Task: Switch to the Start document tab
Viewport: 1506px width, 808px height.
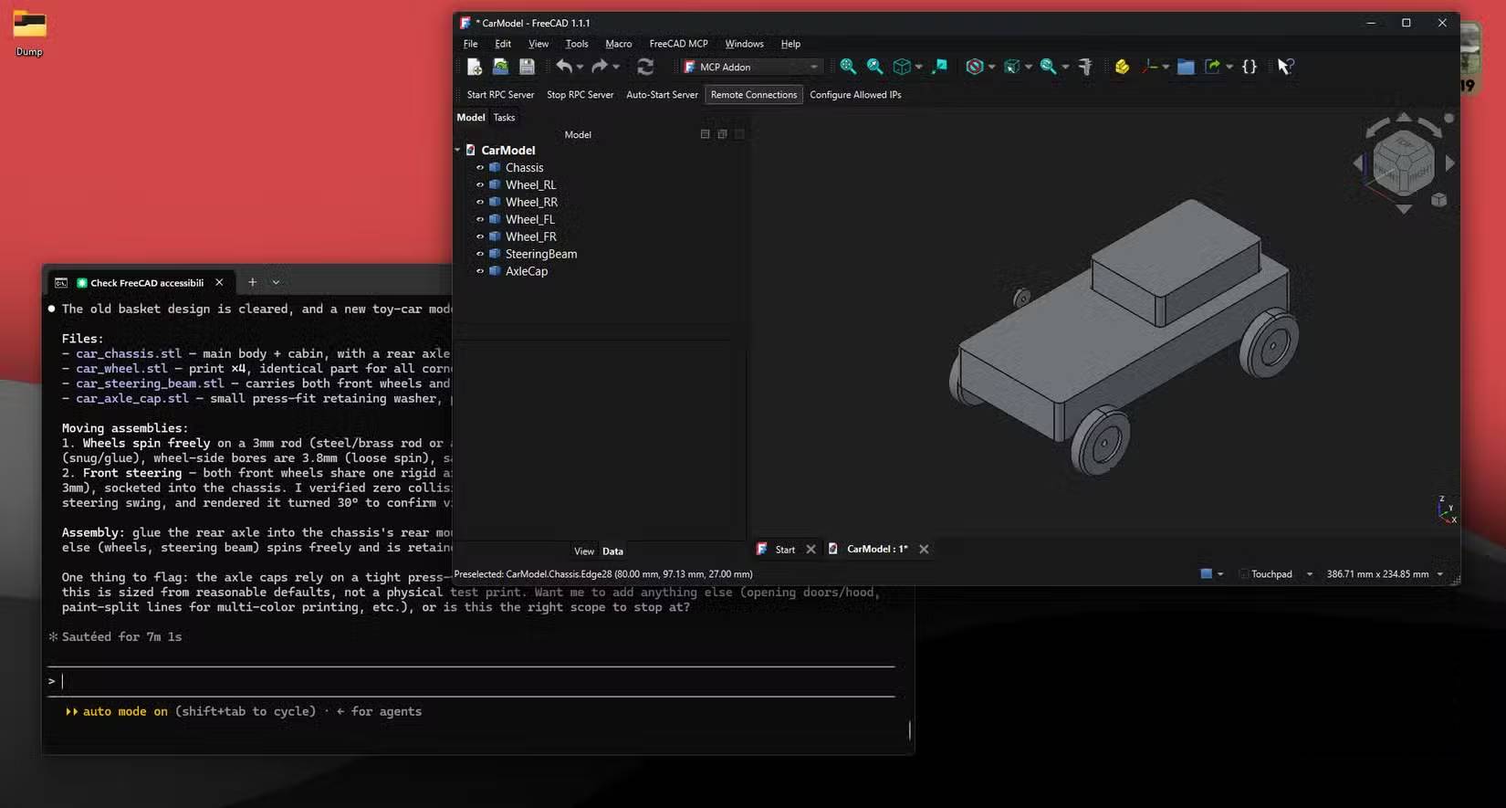Action: (785, 550)
